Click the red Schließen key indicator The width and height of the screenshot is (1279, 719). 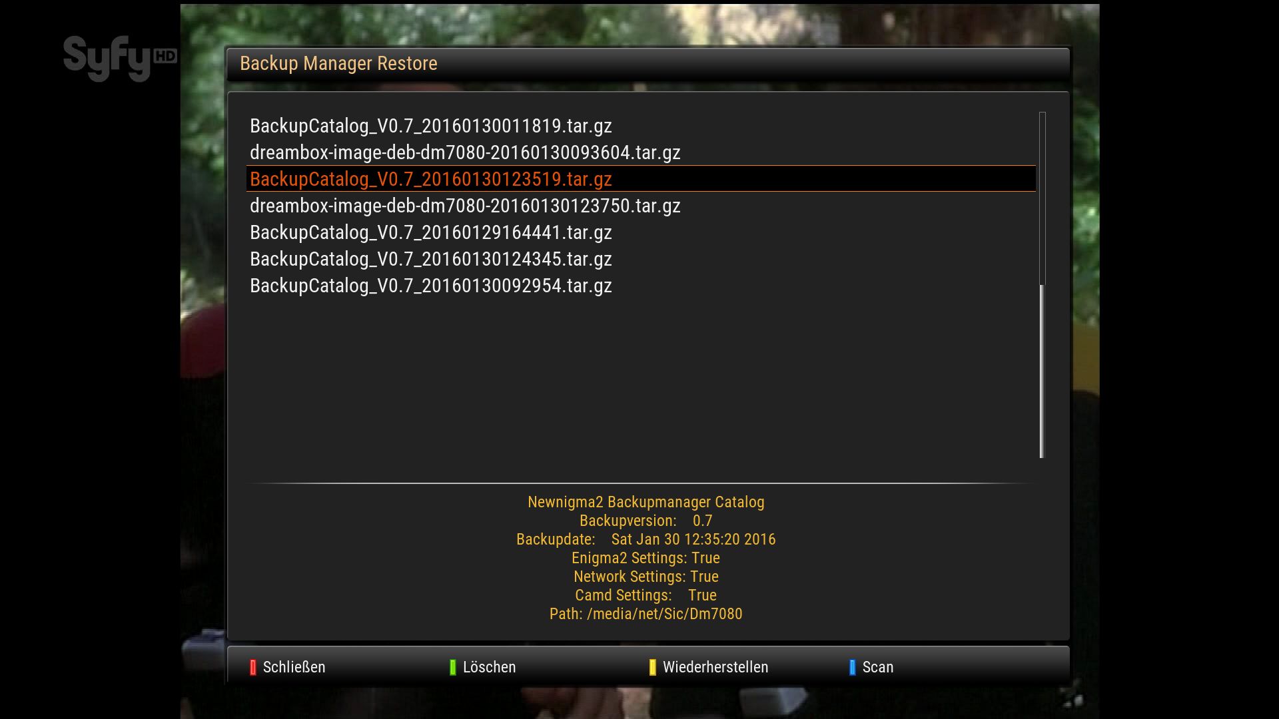point(252,667)
